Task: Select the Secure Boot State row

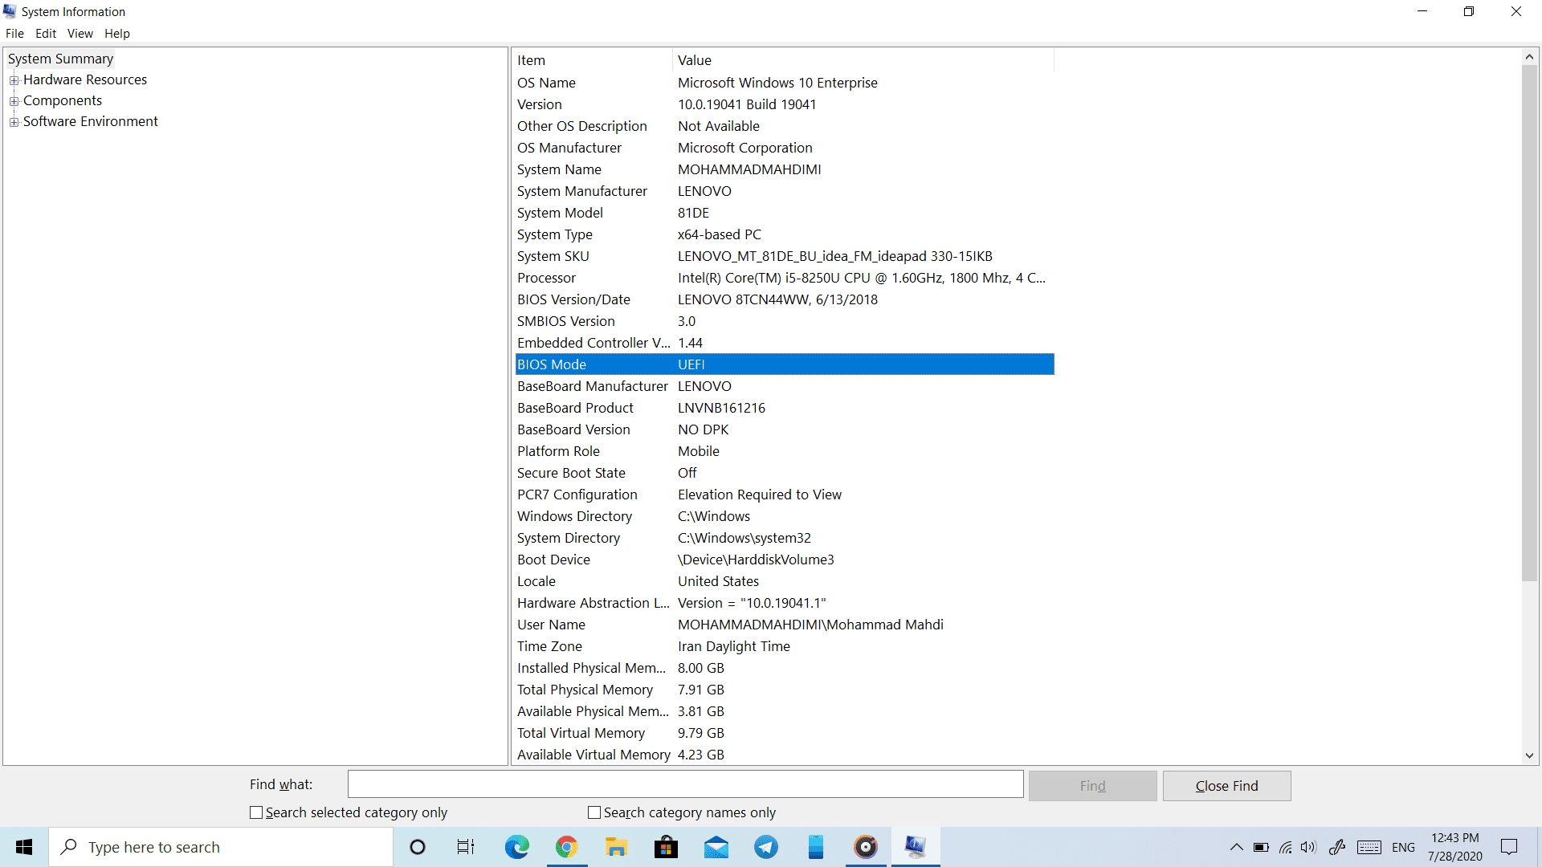Action: click(784, 473)
